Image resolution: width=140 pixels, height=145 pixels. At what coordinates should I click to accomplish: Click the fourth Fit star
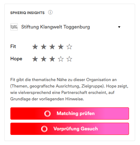[x=61, y=47]
